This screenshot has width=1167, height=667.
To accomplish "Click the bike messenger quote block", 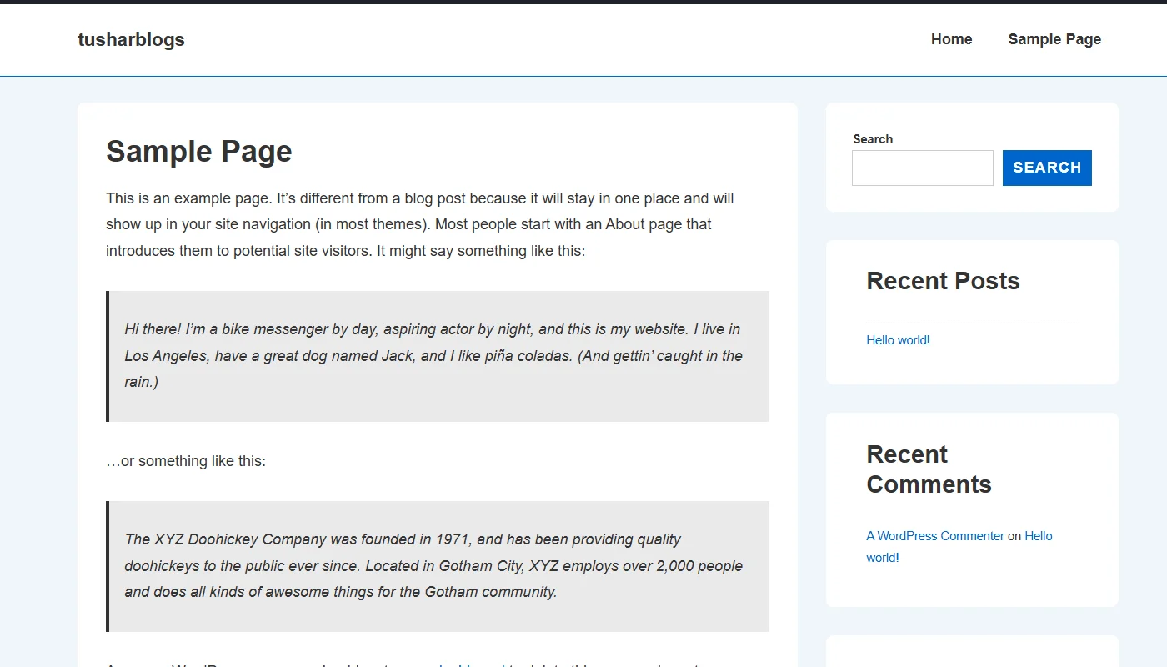I will [438, 356].
